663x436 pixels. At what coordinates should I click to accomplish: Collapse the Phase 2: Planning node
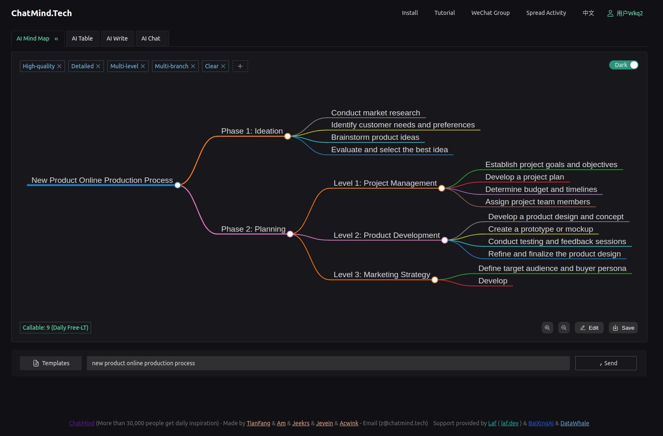point(290,234)
